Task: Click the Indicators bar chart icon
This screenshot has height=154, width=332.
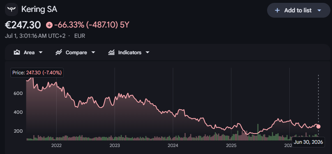Action: click(x=111, y=53)
